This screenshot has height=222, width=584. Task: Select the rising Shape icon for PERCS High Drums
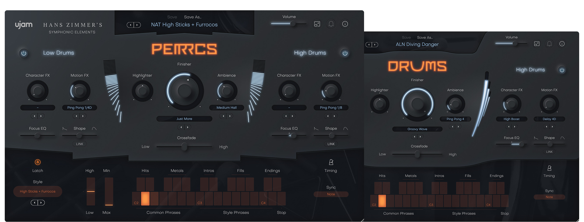346,129
